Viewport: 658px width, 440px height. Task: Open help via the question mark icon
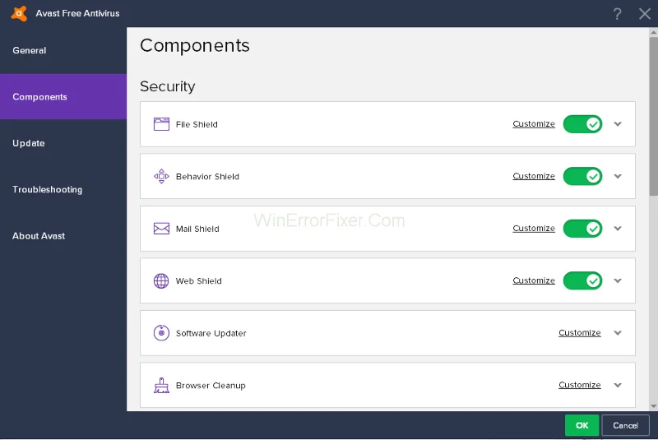[x=618, y=14]
